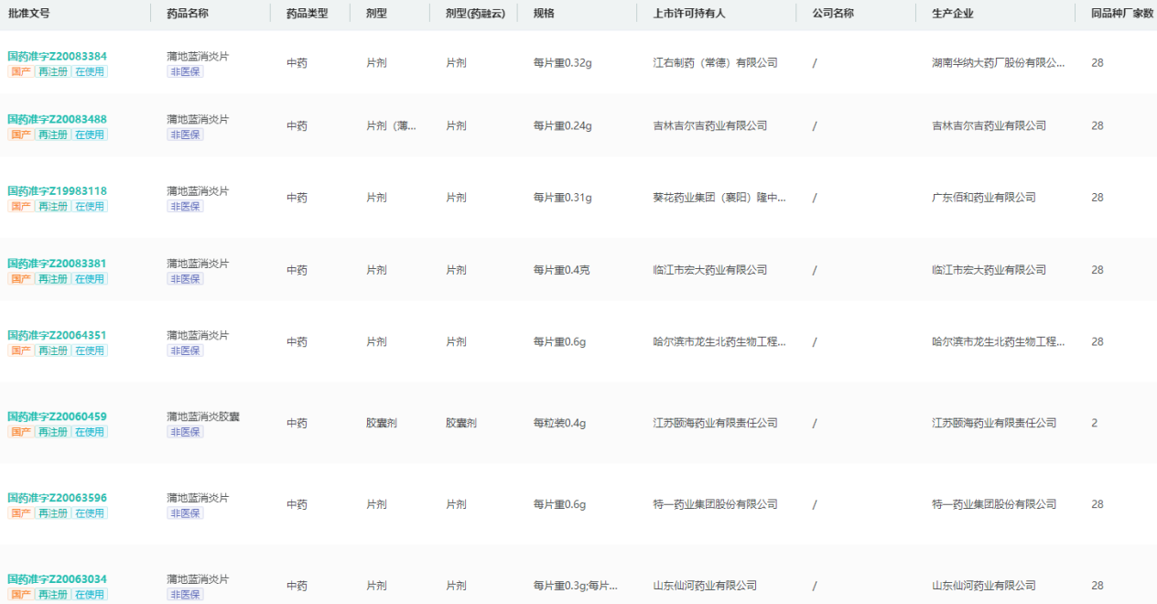
Task: Click the 药品类型 column header
Action: click(x=307, y=14)
